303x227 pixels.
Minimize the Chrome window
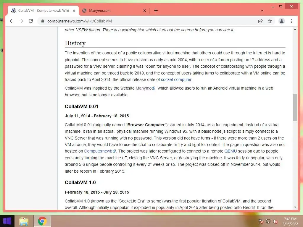pyautogui.click(x=273, y=7)
